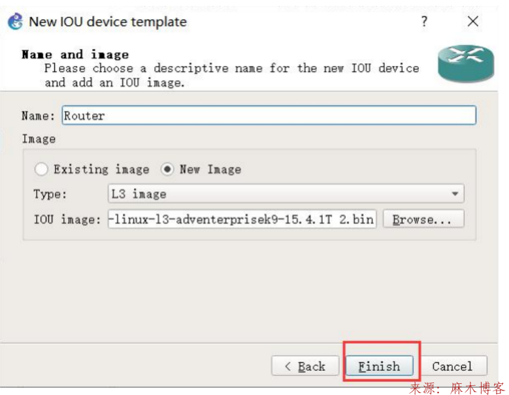Click Finish to create the template
Image resolution: width=509 pixels, height=395 pixels.
[379, 366]
